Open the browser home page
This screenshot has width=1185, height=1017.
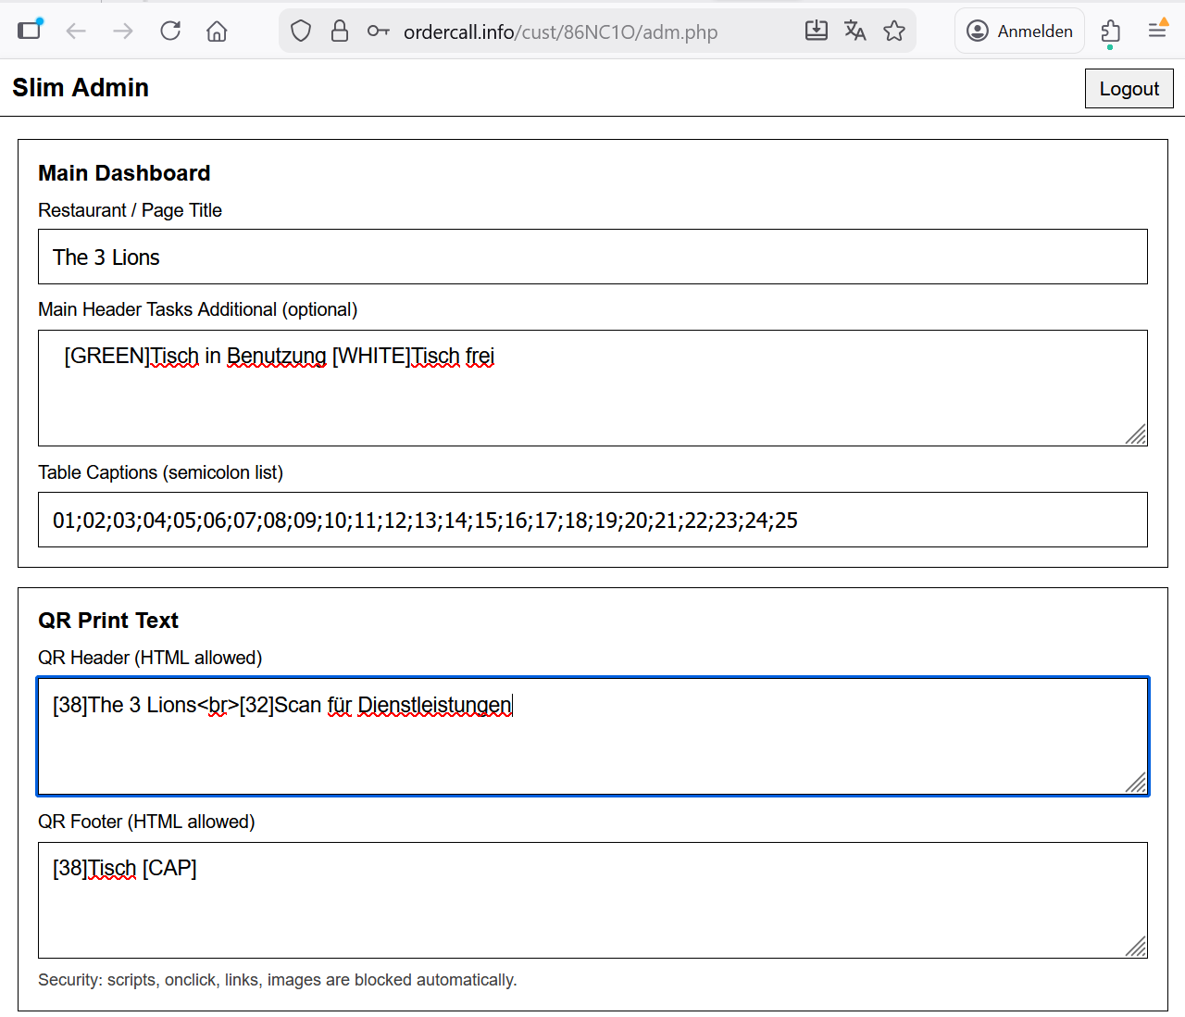point(217,31)
